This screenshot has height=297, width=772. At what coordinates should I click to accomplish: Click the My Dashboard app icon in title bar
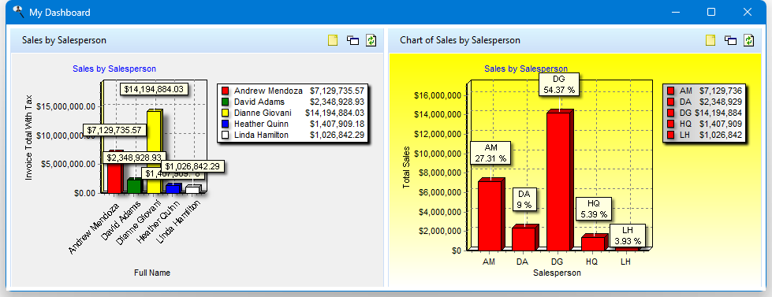(19, 12)
